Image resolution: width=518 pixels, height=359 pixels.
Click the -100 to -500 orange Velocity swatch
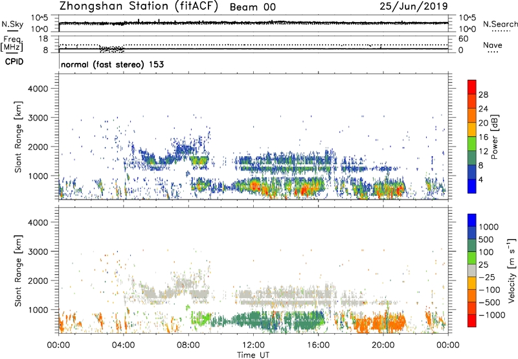(472, 295)
